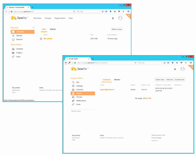The width and height of the screenshot is (196, 156).
Task: Close the Private Seafile tab
Action: point(89,59)
